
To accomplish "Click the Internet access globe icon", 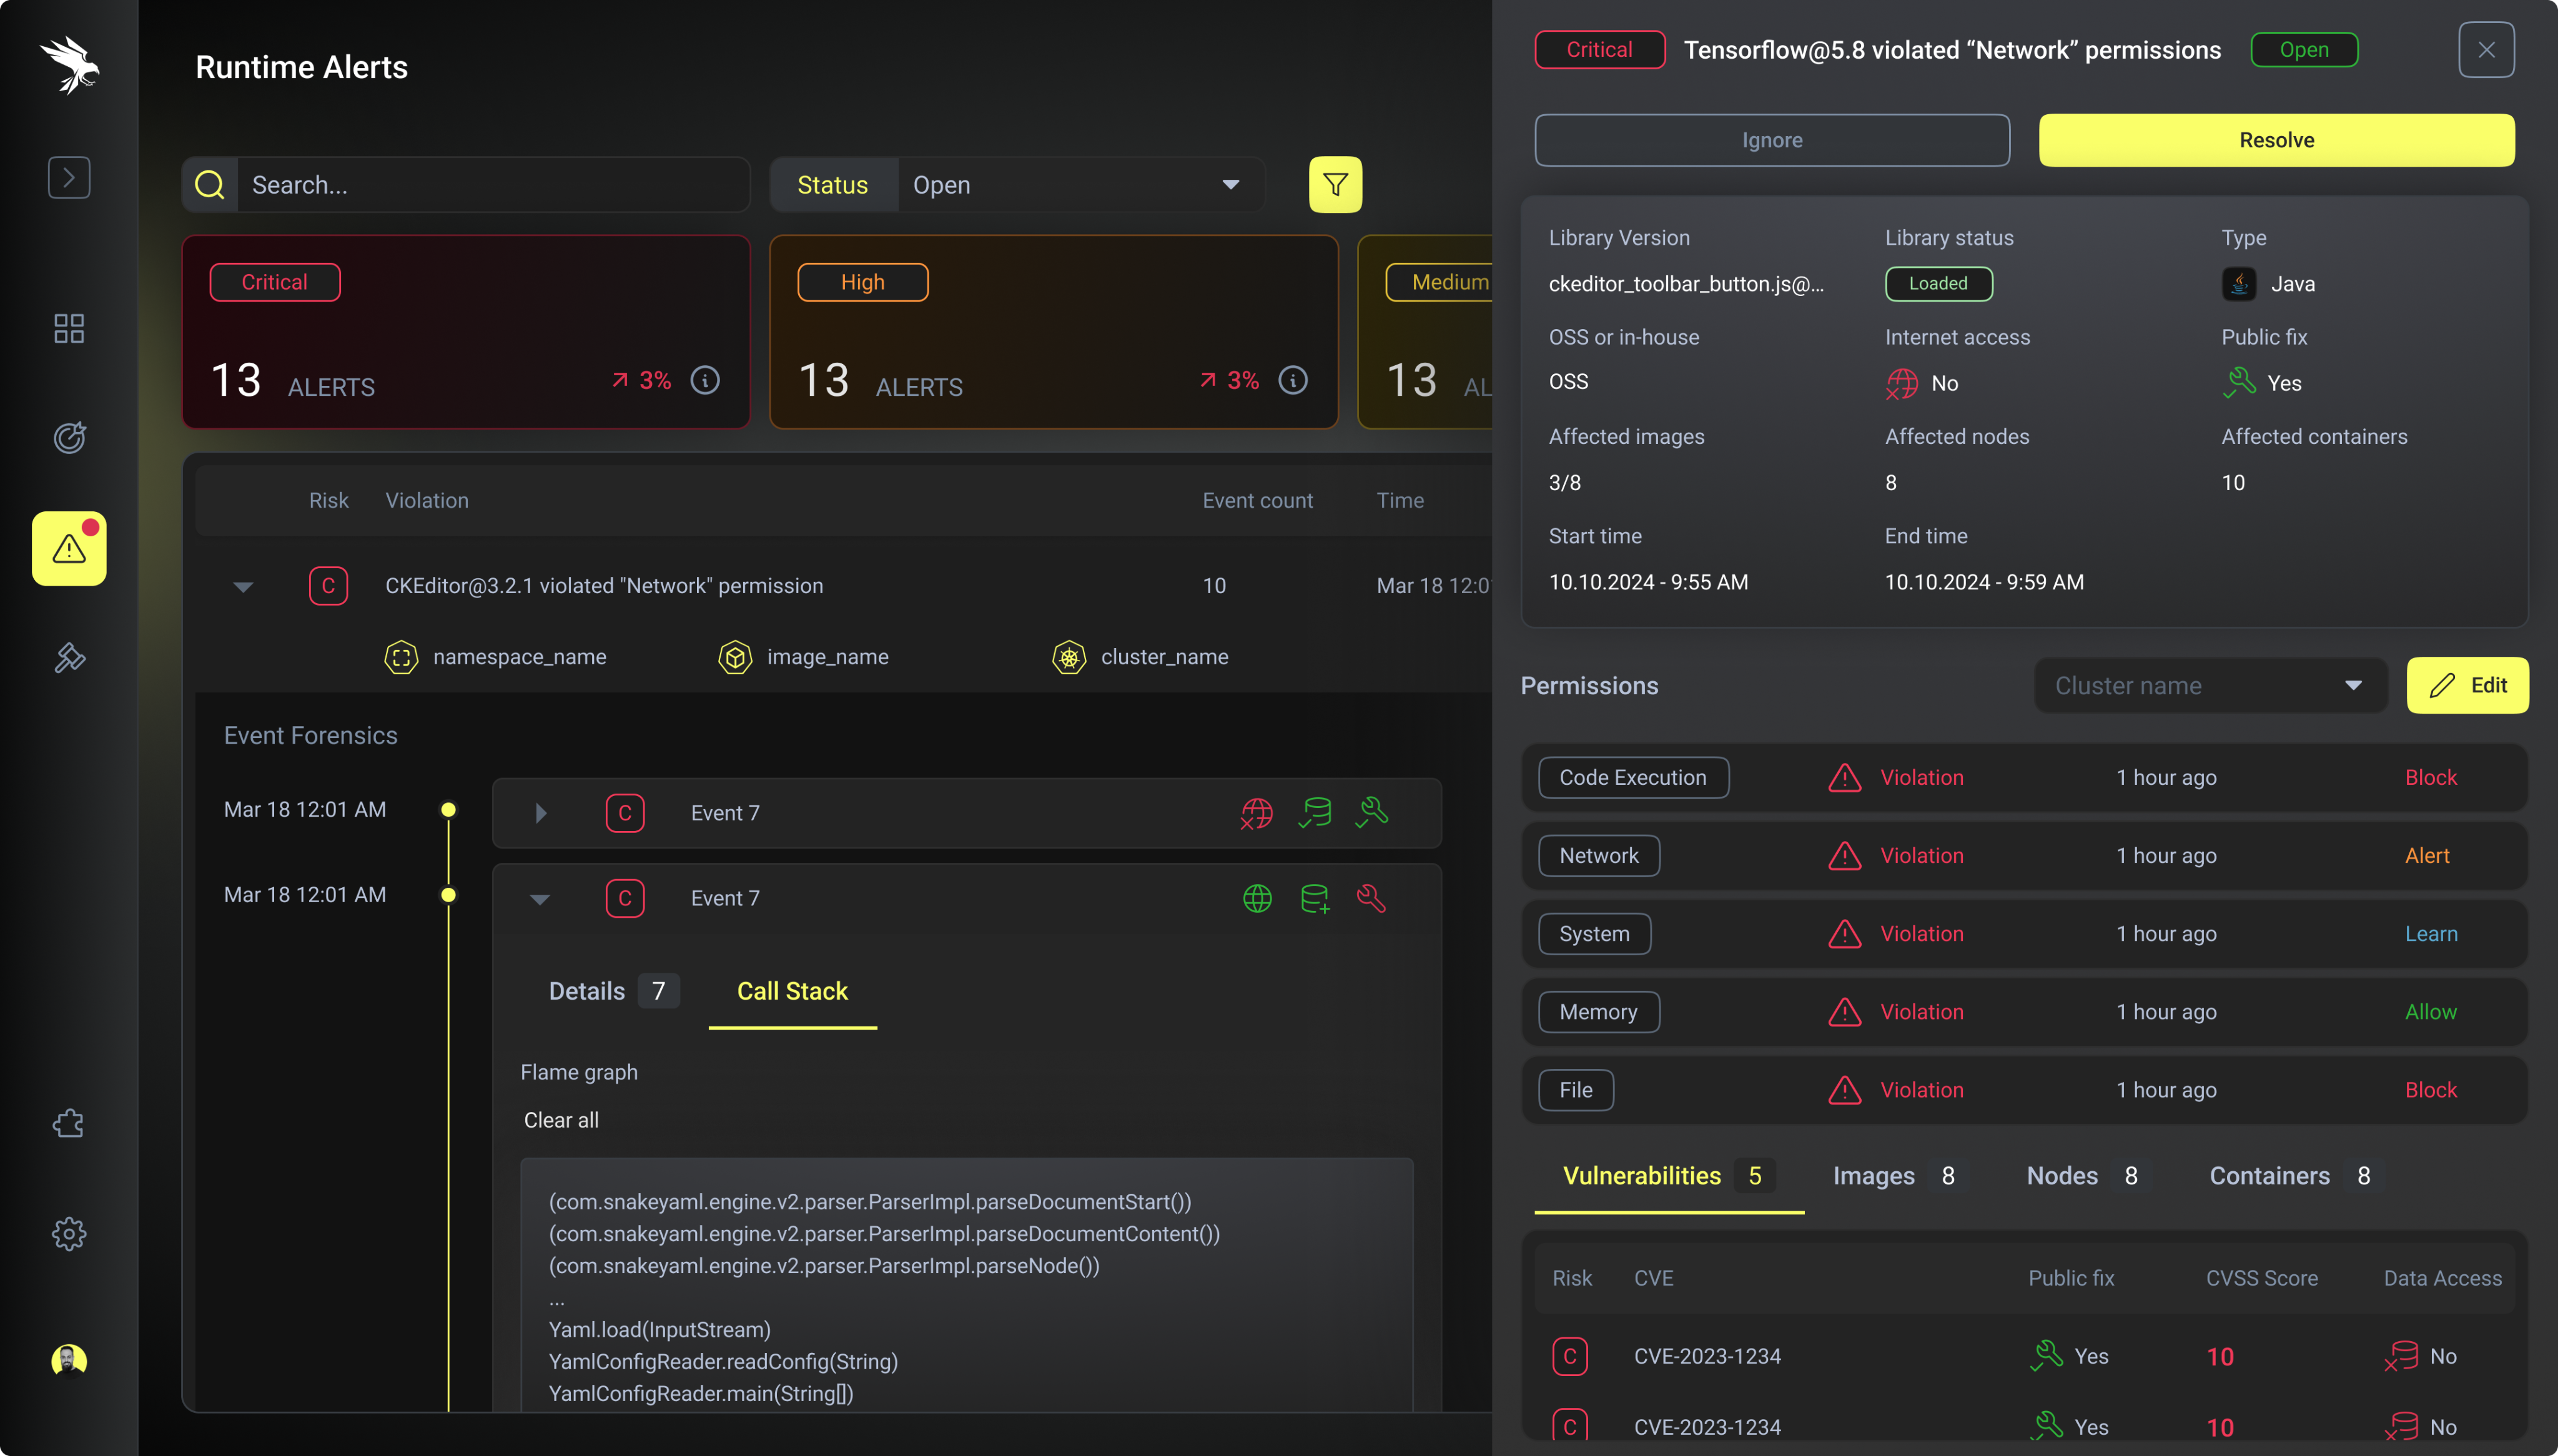I will [1901, 383].
